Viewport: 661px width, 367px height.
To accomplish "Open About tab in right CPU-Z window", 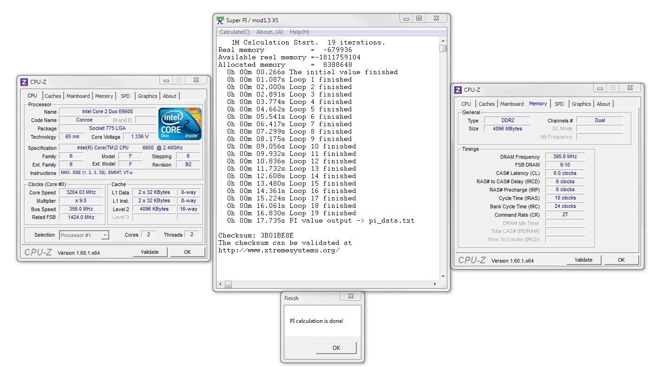I will [603, 104].
